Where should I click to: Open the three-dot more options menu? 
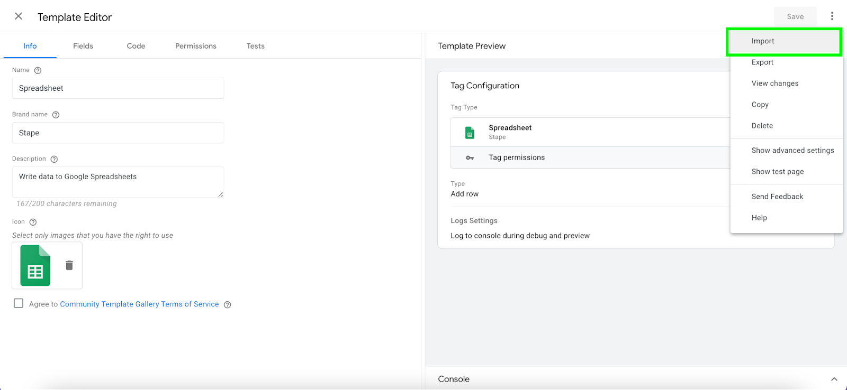pos(832,16)
